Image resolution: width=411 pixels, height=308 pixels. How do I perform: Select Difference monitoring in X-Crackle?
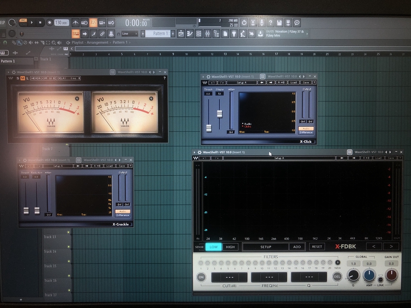(122, 215)
